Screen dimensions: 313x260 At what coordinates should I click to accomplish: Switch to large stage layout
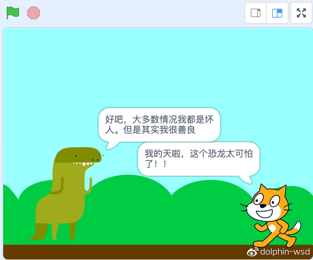click(277, 13)
